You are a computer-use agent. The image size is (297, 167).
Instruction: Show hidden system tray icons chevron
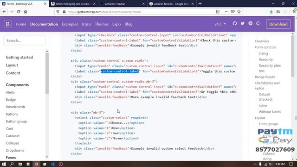point(255,164)
